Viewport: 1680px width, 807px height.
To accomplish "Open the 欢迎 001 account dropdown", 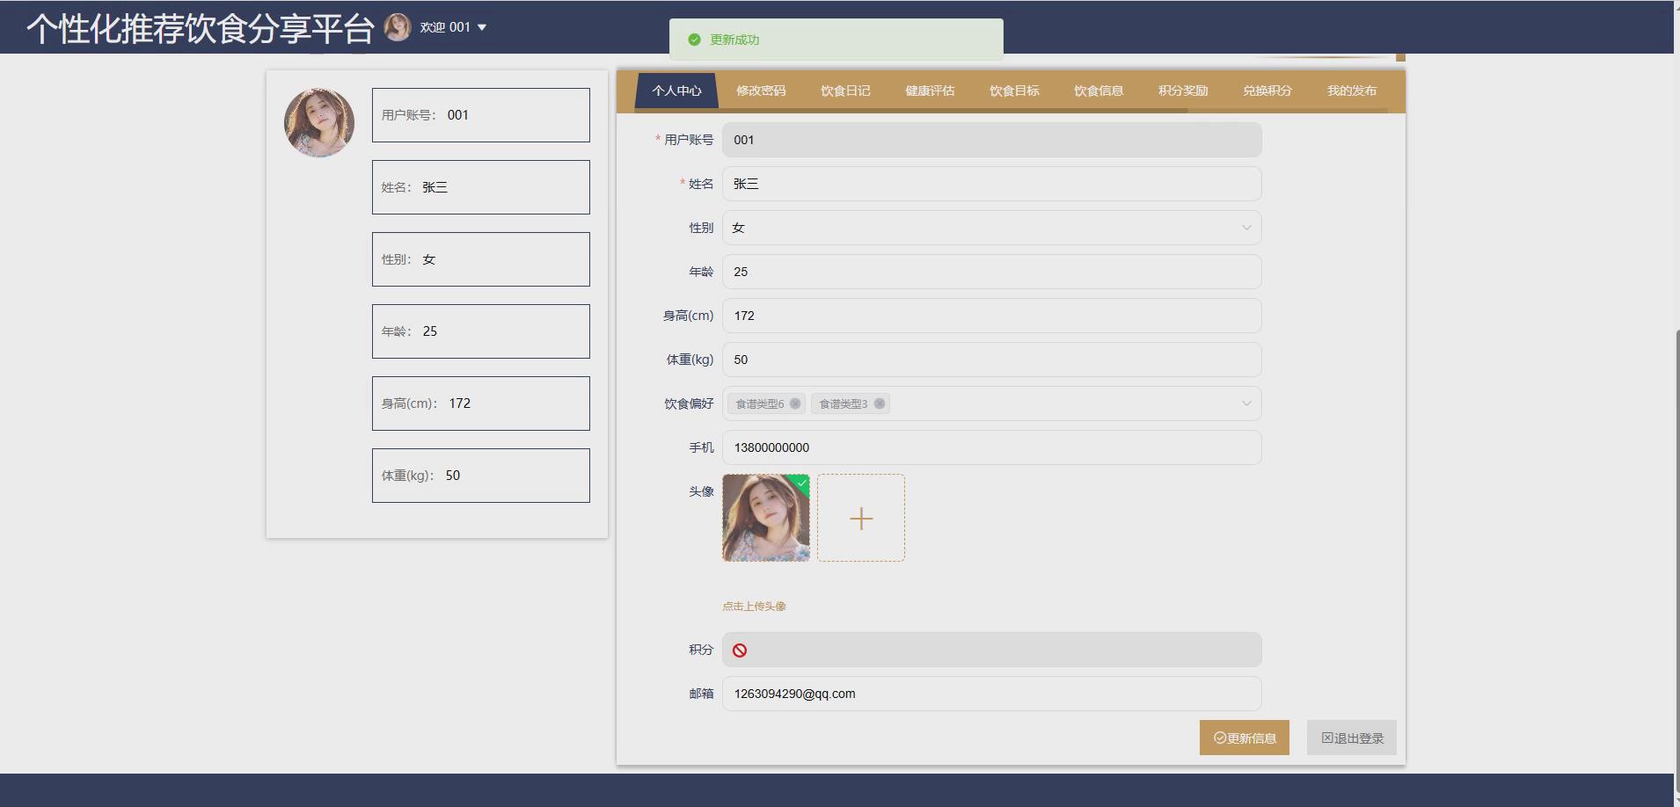I will point(453,26).
